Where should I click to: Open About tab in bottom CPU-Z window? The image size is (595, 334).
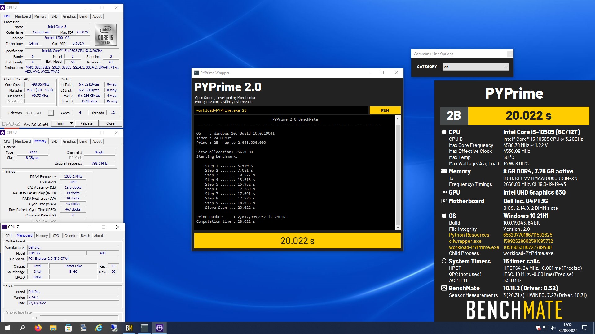click(99, 236)
